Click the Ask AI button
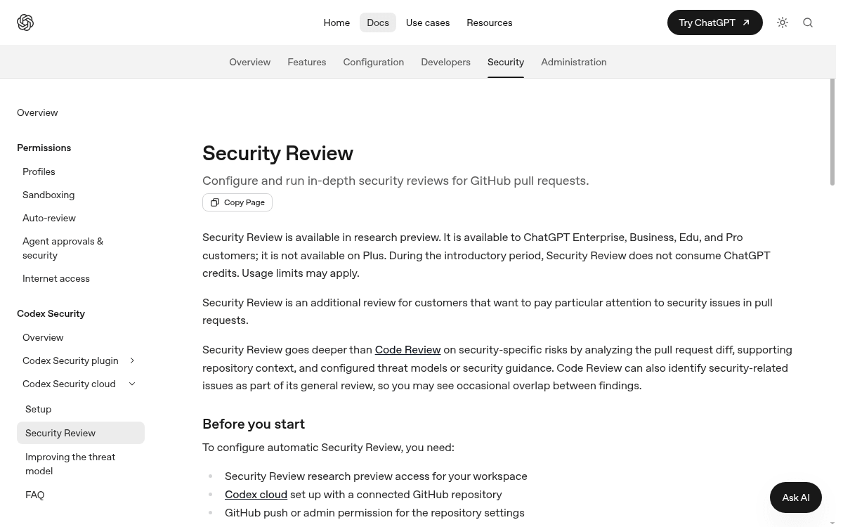 click(x=796, y=497)
